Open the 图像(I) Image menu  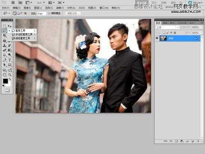[x=27, y=8]
